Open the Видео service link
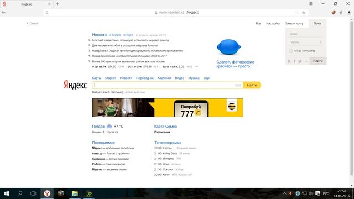 180,78
